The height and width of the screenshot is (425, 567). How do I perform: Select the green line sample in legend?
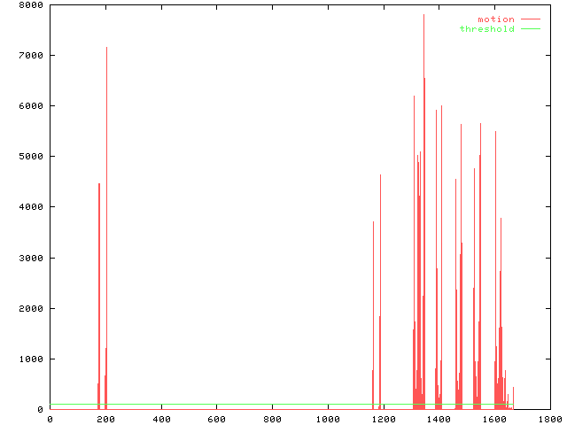coord(531,29)
